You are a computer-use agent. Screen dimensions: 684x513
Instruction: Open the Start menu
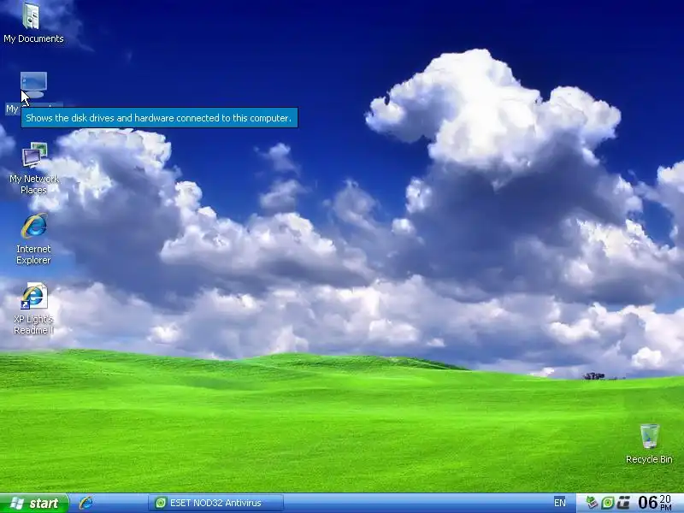coord(34,503)
